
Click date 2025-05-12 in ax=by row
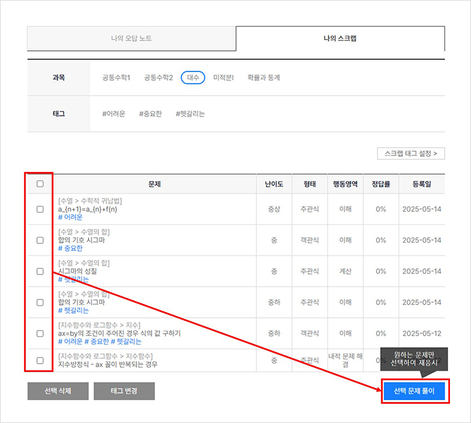click(x=422, y=333)
